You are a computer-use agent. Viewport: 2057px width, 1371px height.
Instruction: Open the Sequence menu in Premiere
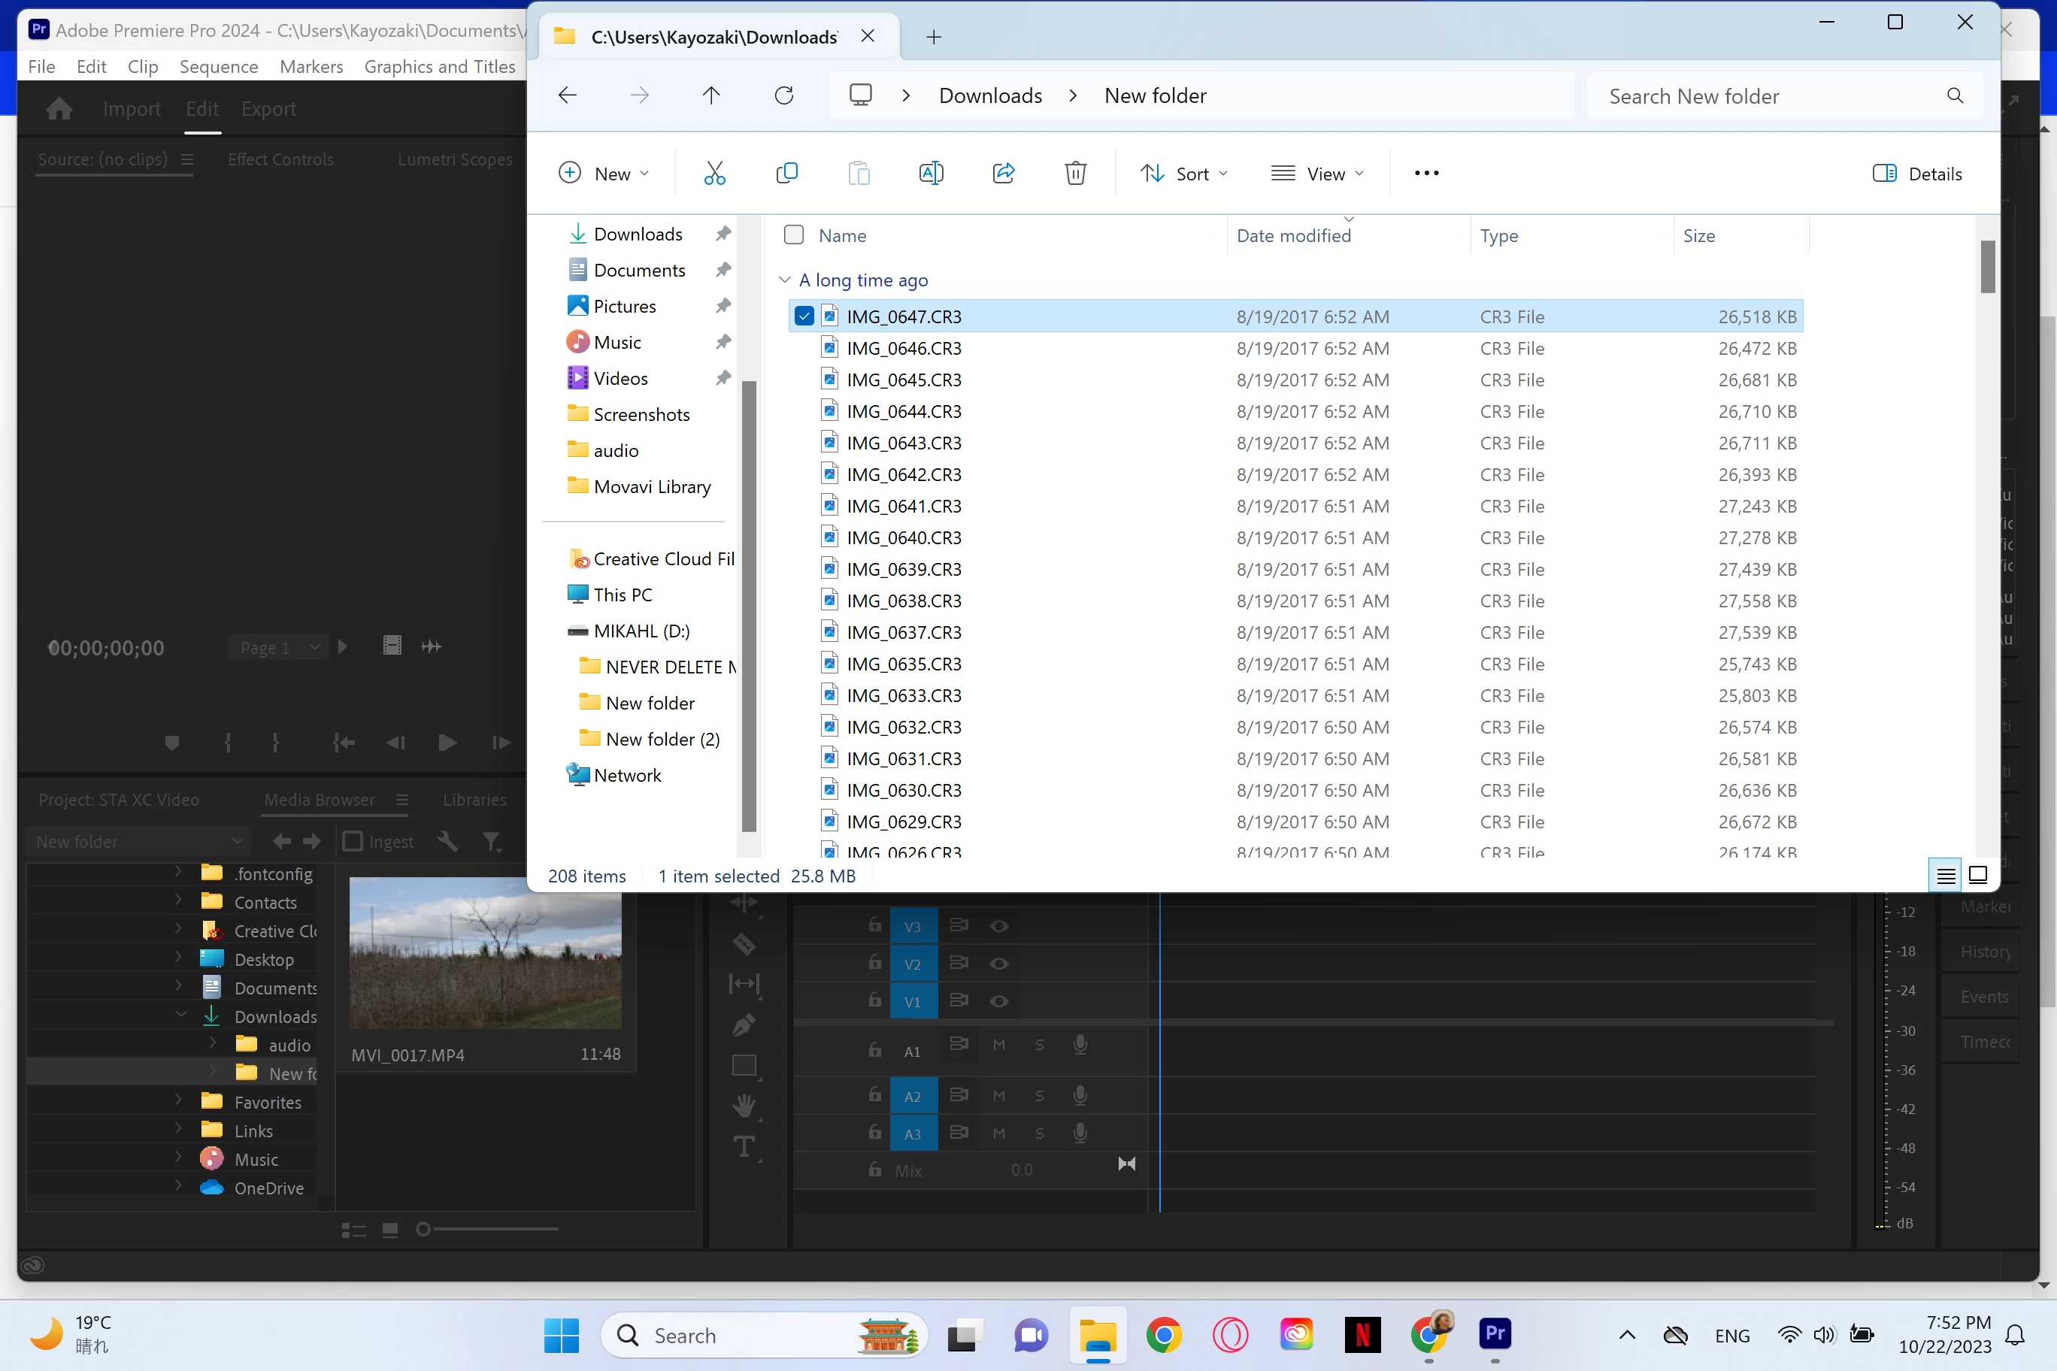click(x=219, y=66)
